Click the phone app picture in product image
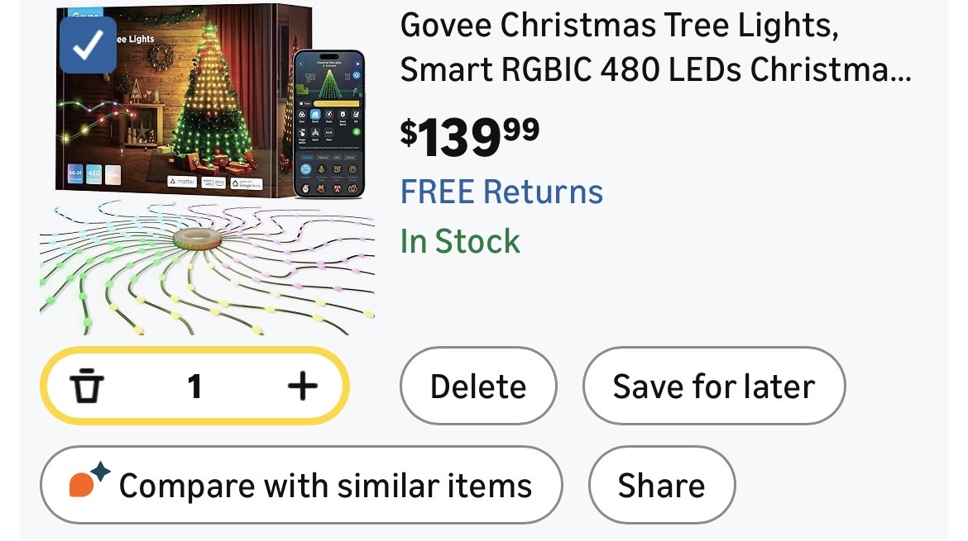968x541 pixels. tap(329, 124)
